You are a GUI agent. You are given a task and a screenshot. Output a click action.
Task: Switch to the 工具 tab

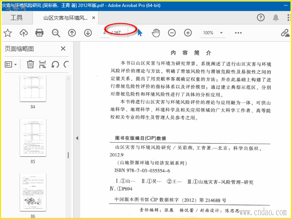(x=16, y=18)
